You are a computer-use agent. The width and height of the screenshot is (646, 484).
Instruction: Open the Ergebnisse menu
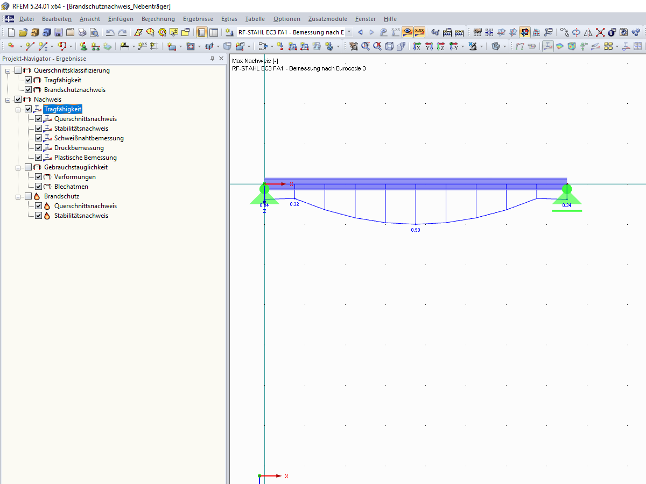pyautogui.click(x=198, y=19)
